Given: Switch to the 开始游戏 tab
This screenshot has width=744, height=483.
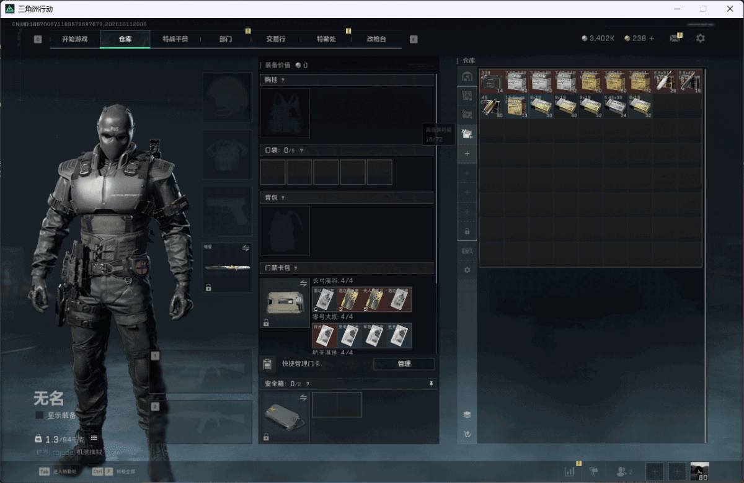Looking at the screenshot, I should click(74, 39).
